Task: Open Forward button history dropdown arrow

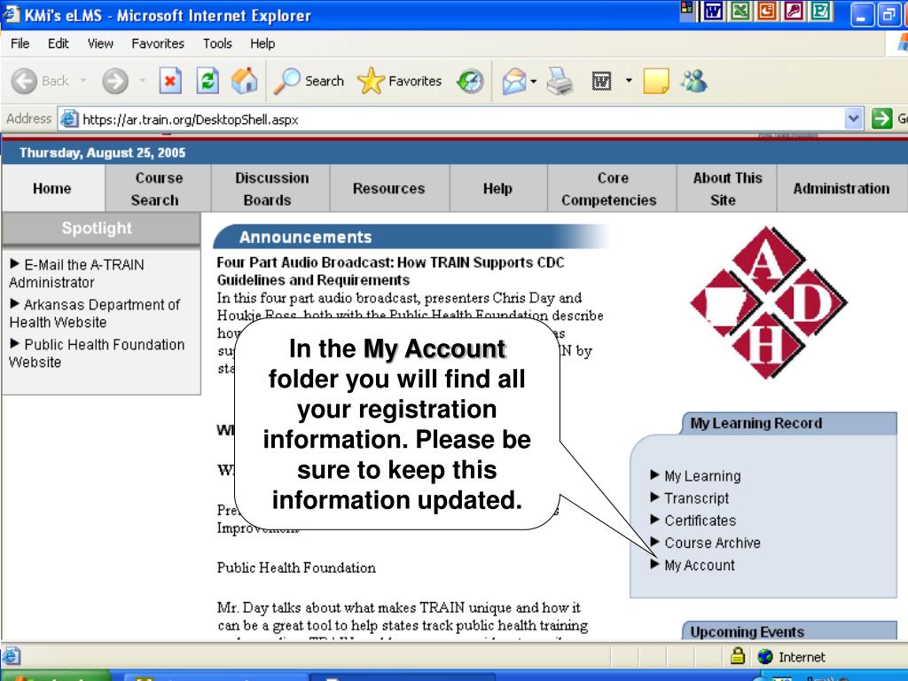Action: pyautogui.click(x=143, y=81)
